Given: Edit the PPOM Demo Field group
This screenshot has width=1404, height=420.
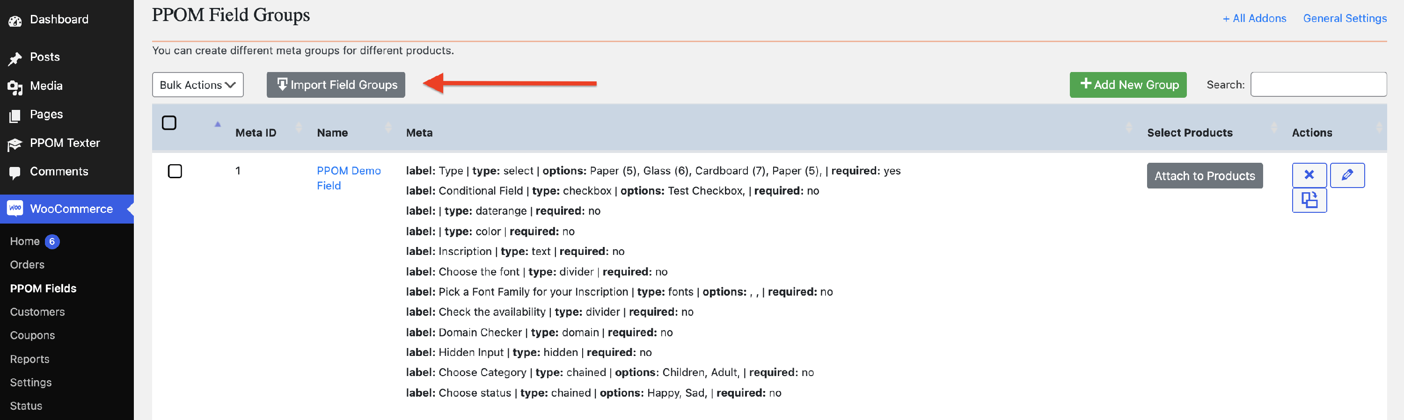Looking at the screenshot, I should [x=1347, y=175].
